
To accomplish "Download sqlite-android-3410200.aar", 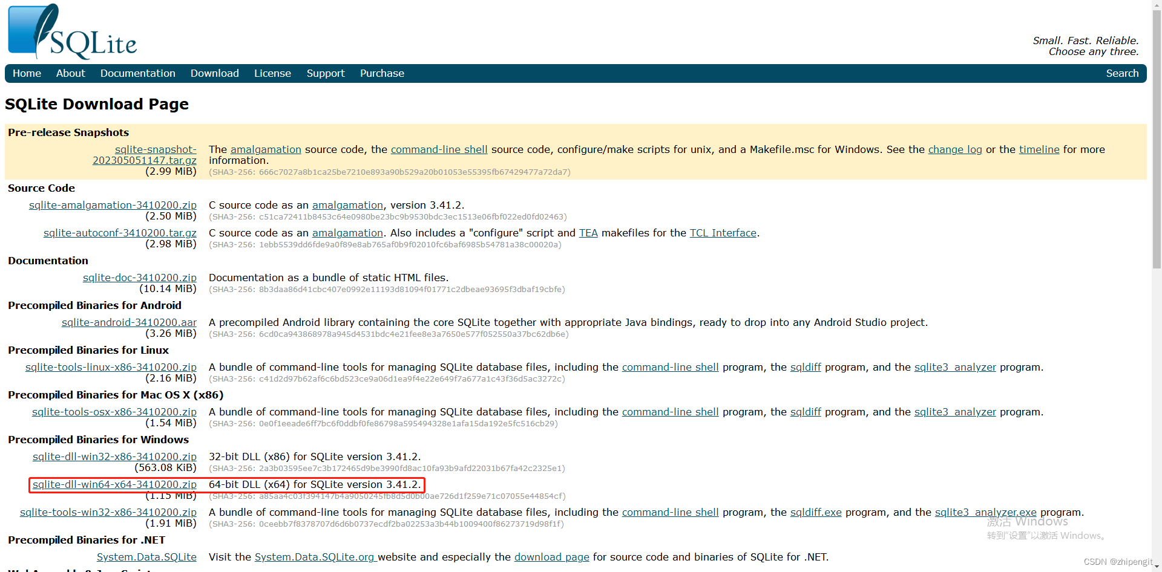I will 129,322.
